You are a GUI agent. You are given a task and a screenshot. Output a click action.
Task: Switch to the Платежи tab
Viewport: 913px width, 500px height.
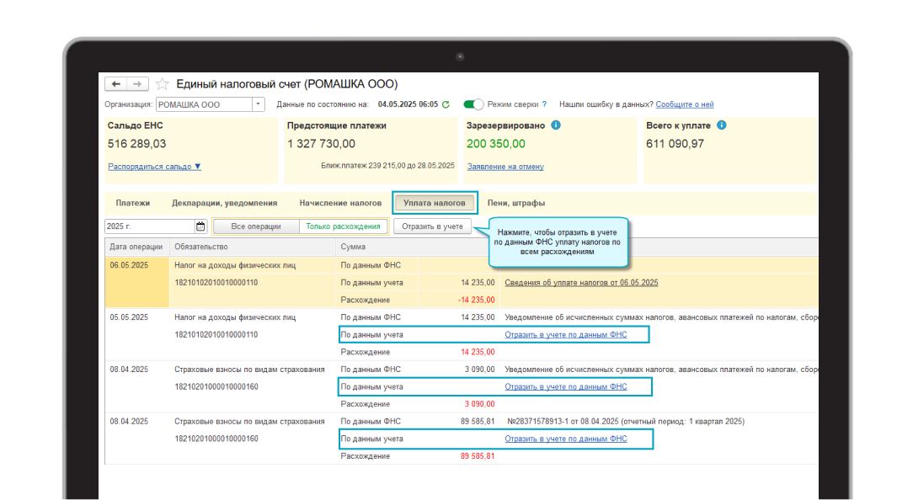click(x=133, y=203)
